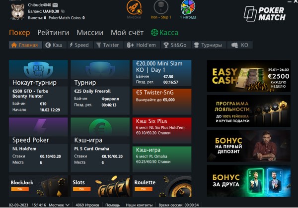Image resolution: width=298 pixels, height=208 pixels.
Task: Select the NL Hold'em Speed Poker game
Action: click(x=24, y=149)
